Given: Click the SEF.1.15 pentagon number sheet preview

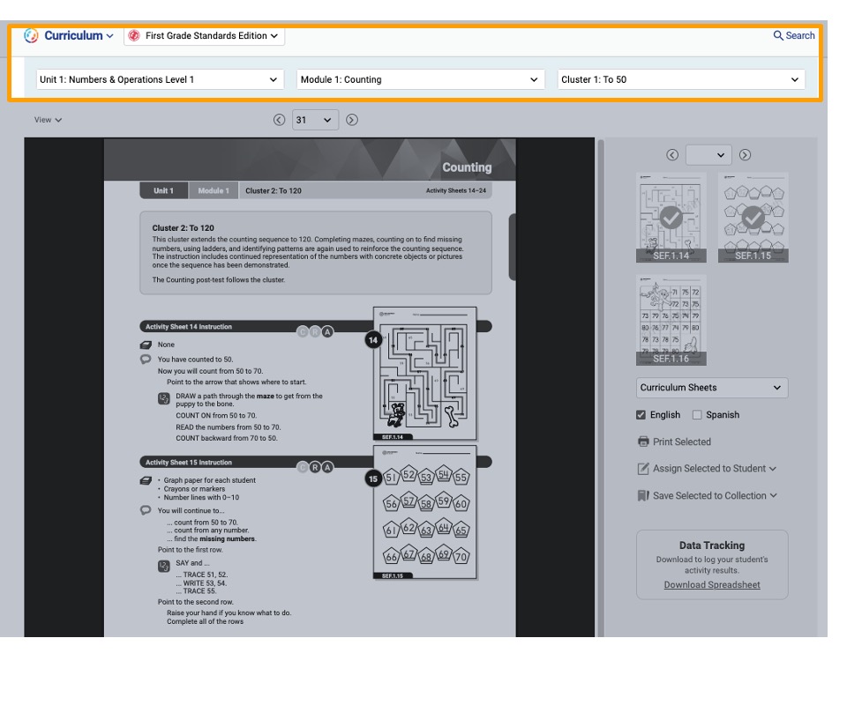Looking at the screenshot, I should [425, 512].
